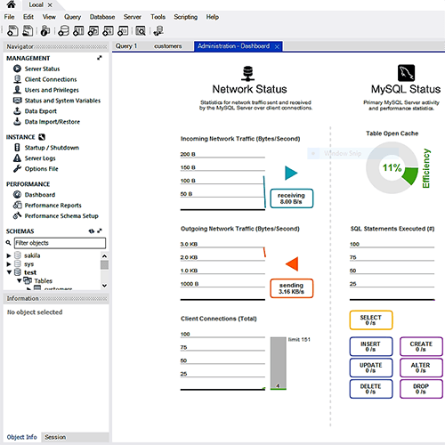The width and height of the screenshot is (445, 445).
Task: Collapse the test schema
Action: pyautogui.click(x=9, y=272)
